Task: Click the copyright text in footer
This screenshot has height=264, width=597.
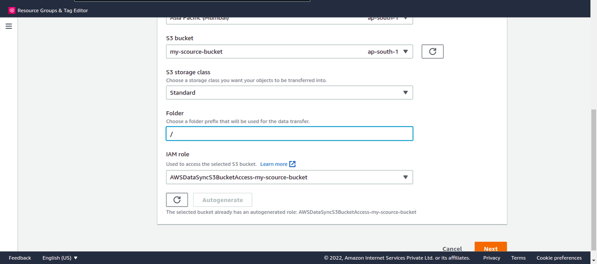Action: (397, 258)
